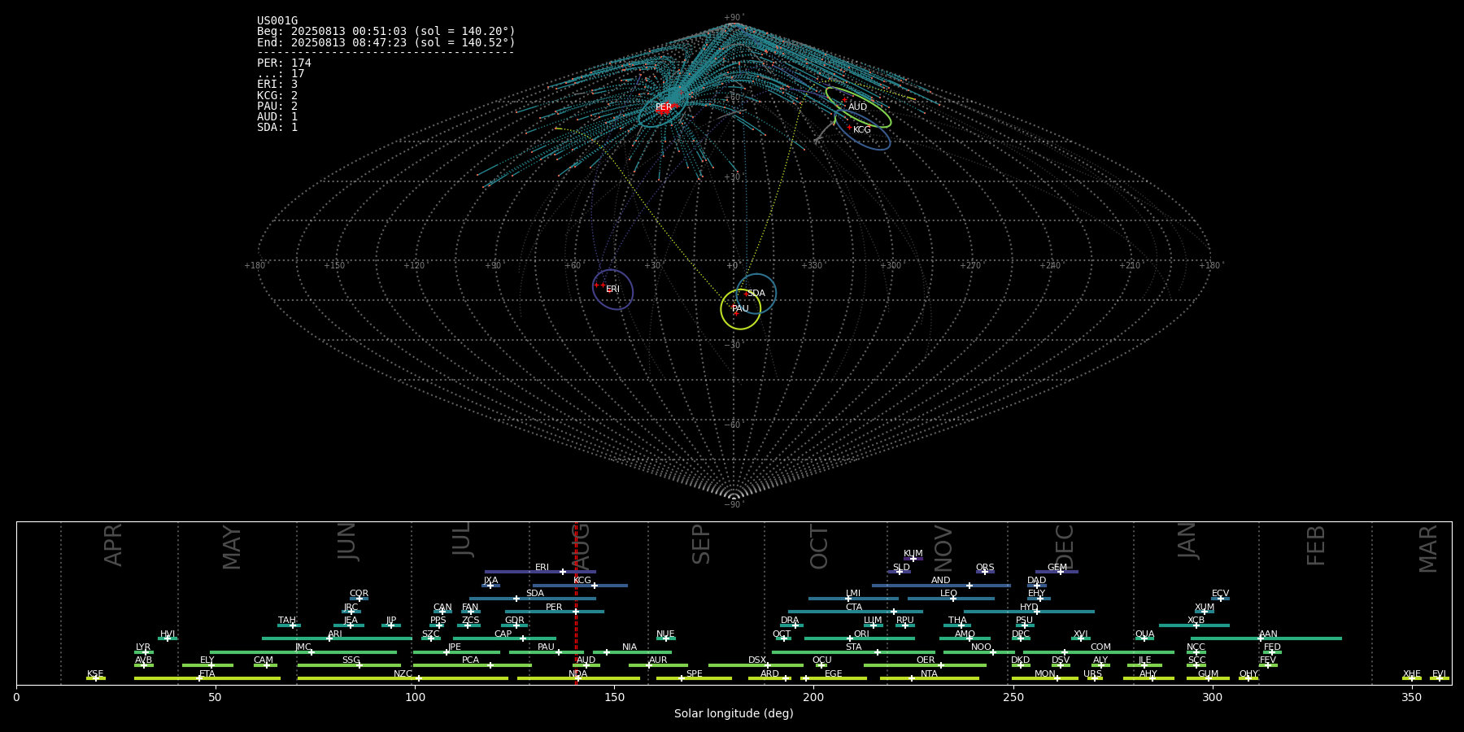
Task: Click the 'KCG: 2' count entry
Action: pos(277,96)
